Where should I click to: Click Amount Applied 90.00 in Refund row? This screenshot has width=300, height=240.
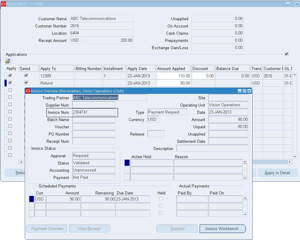pos(174,83)
